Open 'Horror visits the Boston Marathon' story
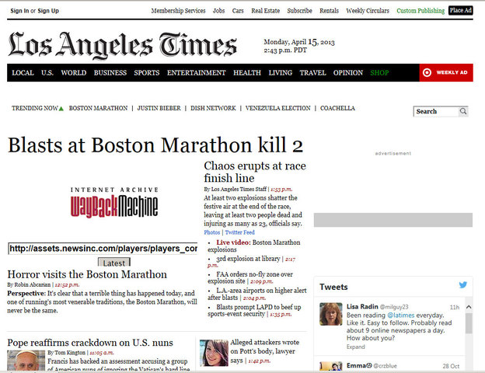The image size is (485, 373). [x=87, y=274]
